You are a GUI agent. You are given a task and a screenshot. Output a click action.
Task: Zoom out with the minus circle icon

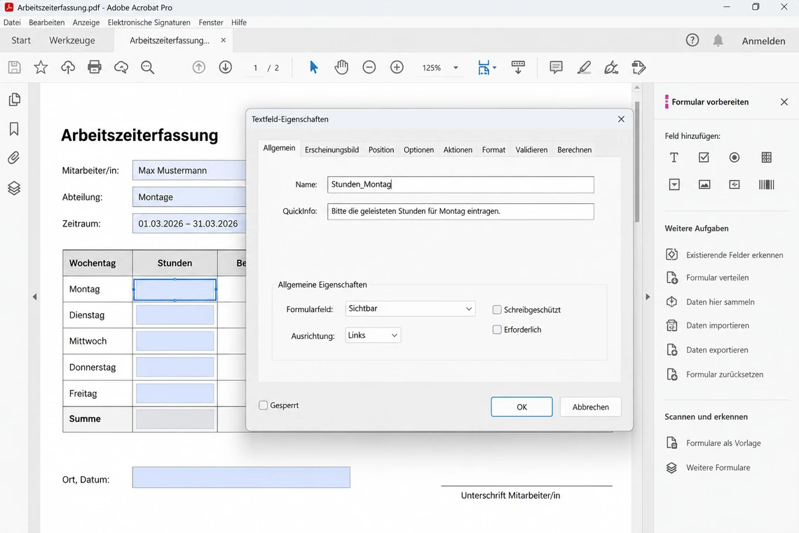pyautogui.click(x=369, y=67)
